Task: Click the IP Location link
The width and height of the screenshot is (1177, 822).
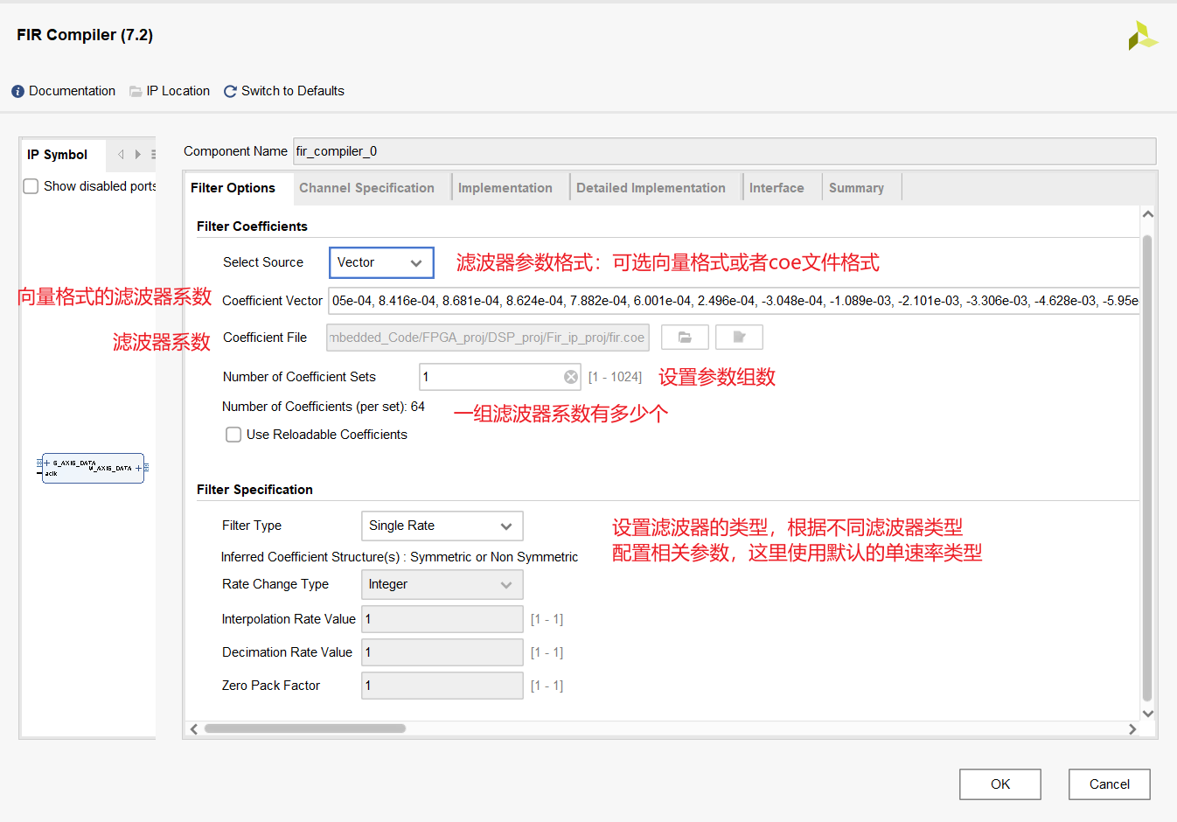Action: point(178,91)
